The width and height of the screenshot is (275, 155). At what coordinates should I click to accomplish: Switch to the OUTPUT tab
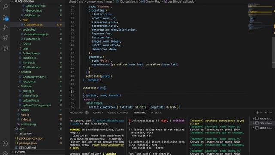(x=98, y=112)
